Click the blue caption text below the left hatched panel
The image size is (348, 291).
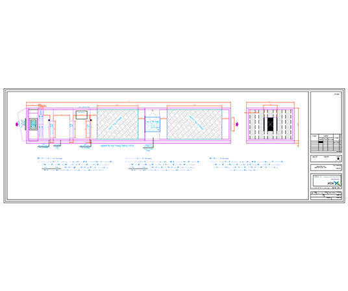click(x=118, y=146)
